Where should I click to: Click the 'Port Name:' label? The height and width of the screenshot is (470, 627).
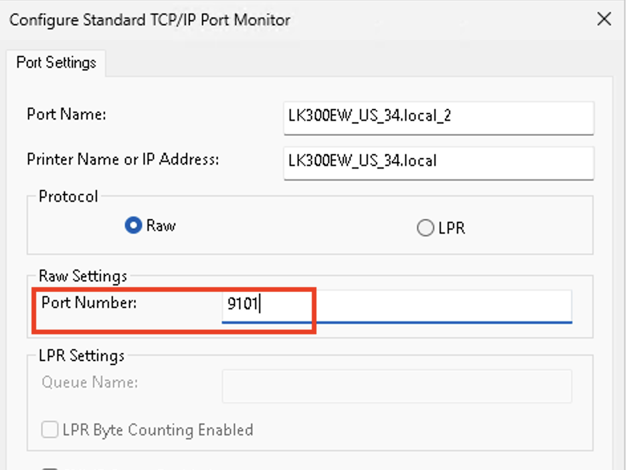click(66, 114)
